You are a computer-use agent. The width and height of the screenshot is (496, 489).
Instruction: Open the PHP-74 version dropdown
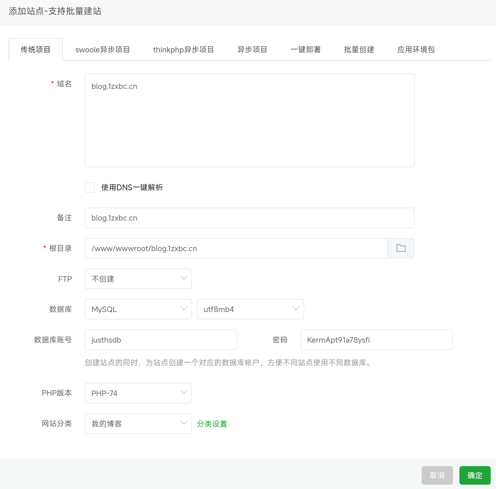(138, 393)
